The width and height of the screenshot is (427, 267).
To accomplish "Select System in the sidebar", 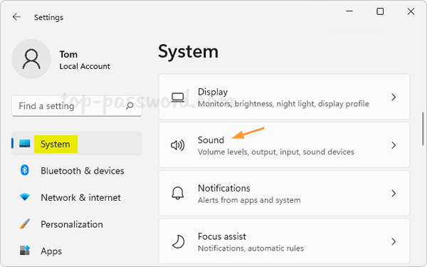I will (77, 144).
